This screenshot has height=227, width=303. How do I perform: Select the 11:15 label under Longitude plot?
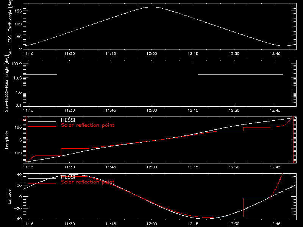click(28, 167)
